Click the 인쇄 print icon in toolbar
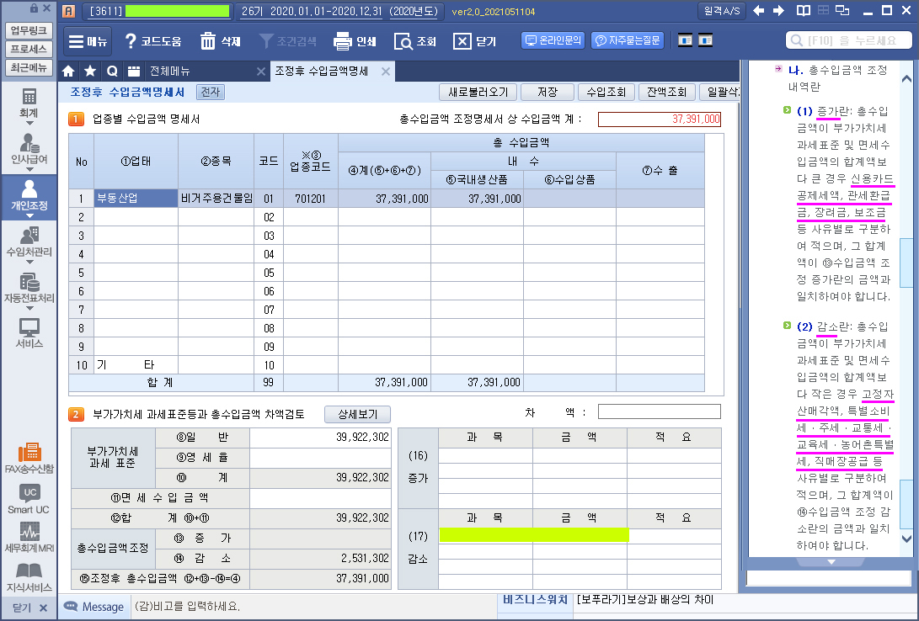This screenshot has height=621, width=919. click(x=355, y=41)
